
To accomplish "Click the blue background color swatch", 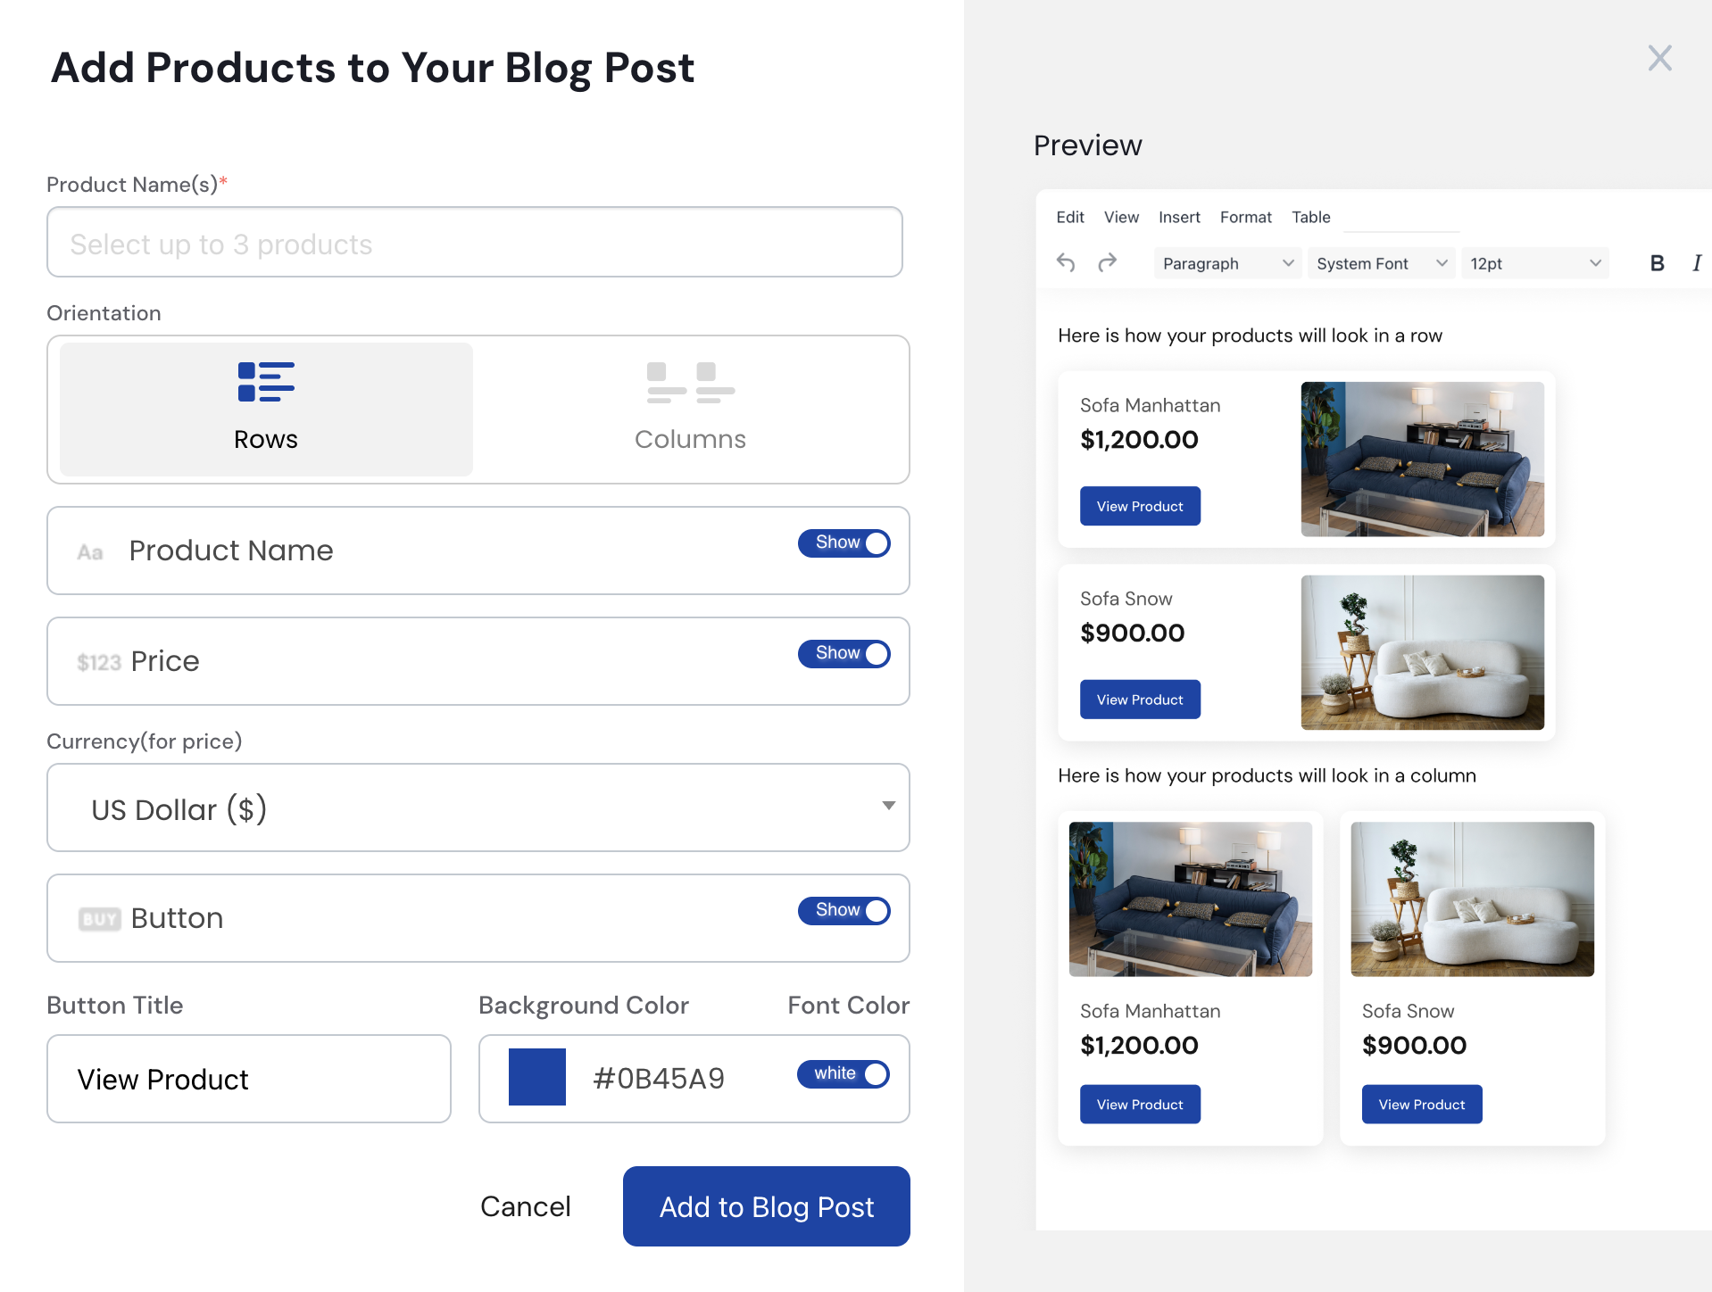I will point(537,1077).
